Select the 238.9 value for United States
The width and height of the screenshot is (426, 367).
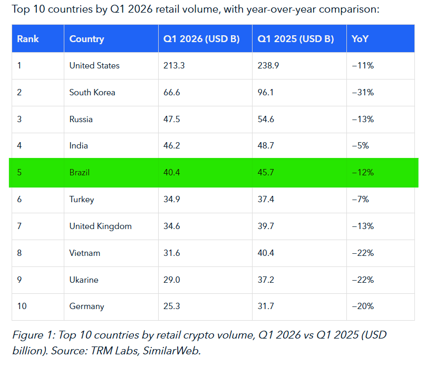(266, 66)
